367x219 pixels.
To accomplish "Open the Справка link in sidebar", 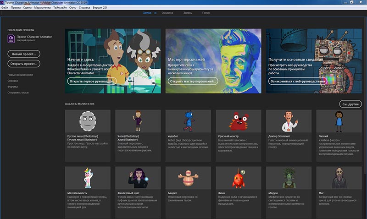I will (13, 81).
